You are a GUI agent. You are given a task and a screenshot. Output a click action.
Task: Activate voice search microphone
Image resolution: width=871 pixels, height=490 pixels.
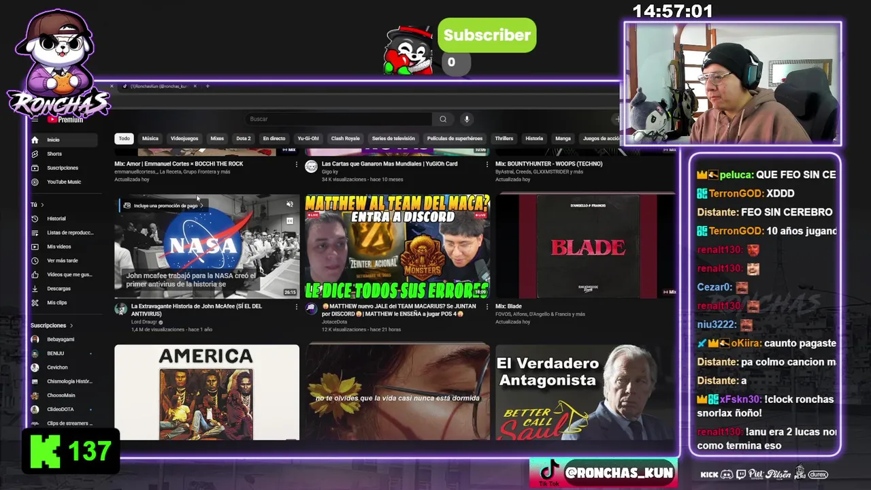(467, 119)
